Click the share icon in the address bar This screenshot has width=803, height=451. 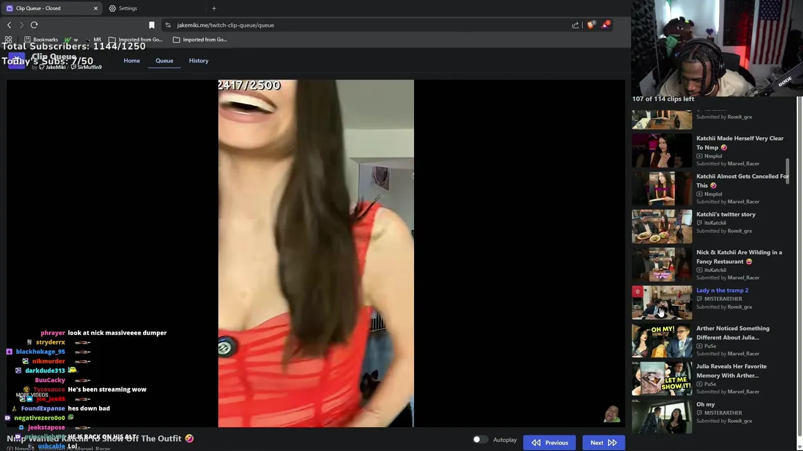tap(575, 25)
